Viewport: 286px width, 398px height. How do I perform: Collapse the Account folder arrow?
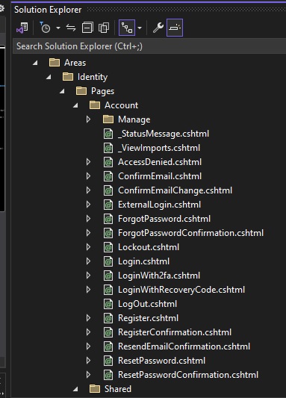(x=75, y=105)
